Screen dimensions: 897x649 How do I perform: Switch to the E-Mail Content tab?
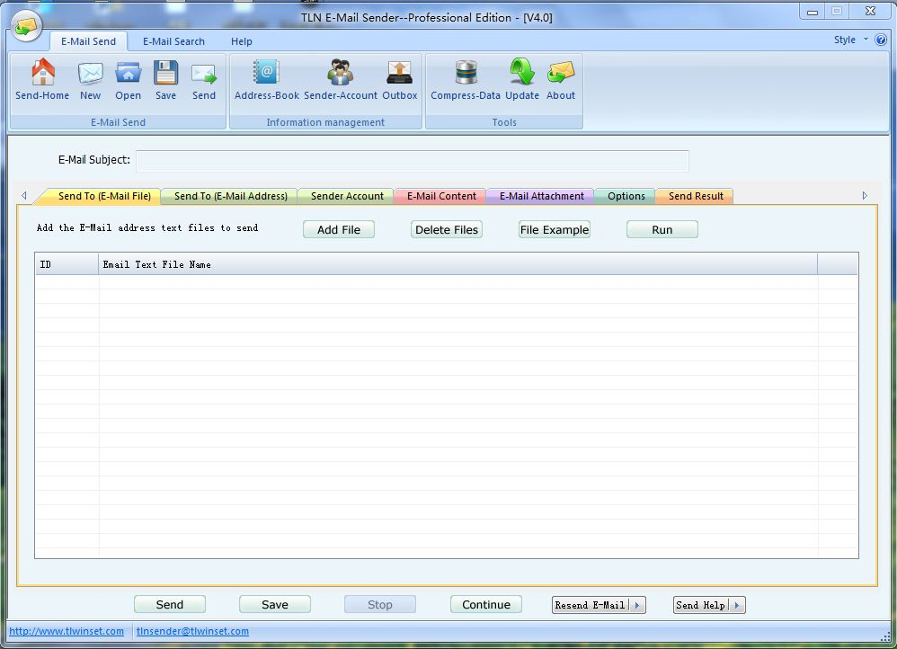pos(439,195)
